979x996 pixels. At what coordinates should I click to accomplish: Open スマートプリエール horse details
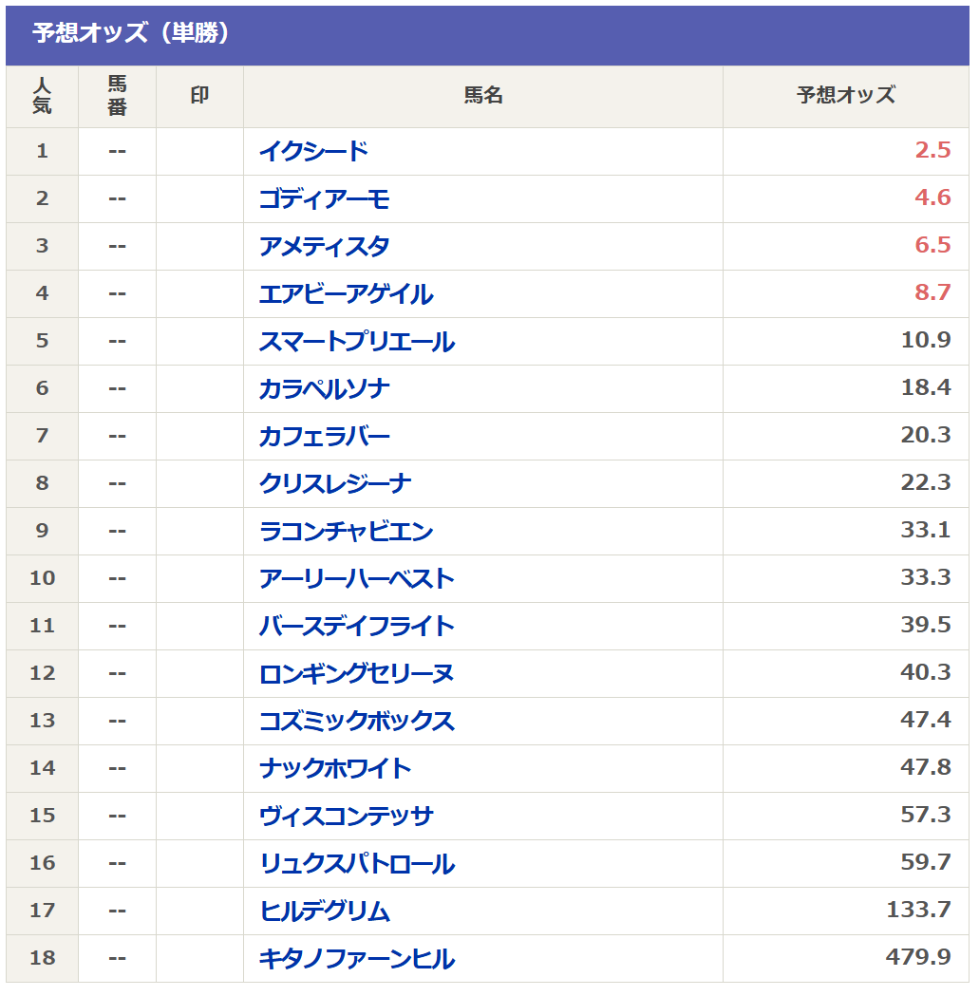click(x=356, y=341)
